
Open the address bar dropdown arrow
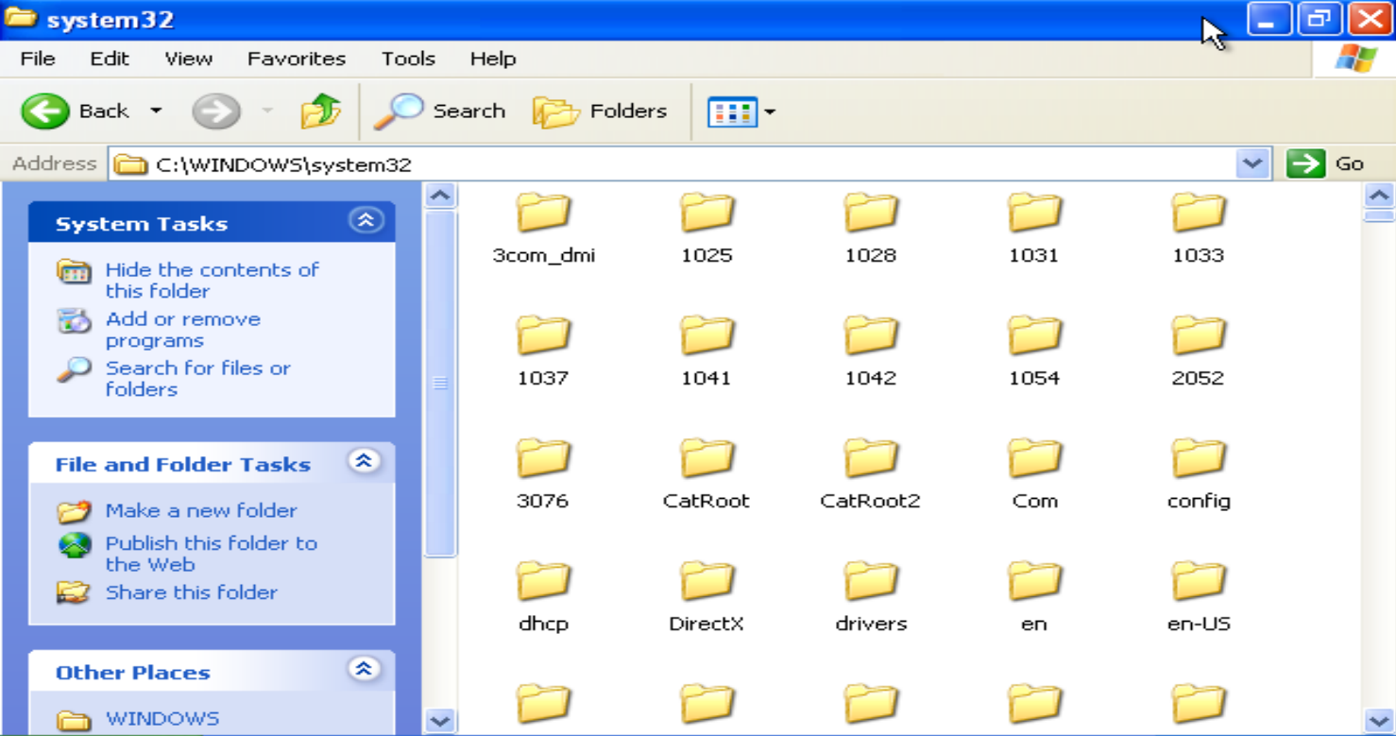point(1252,163)
